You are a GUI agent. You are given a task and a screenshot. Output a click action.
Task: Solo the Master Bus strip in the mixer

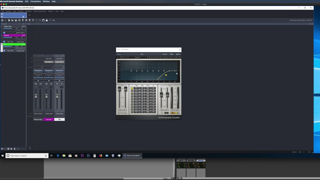[40, 84]
